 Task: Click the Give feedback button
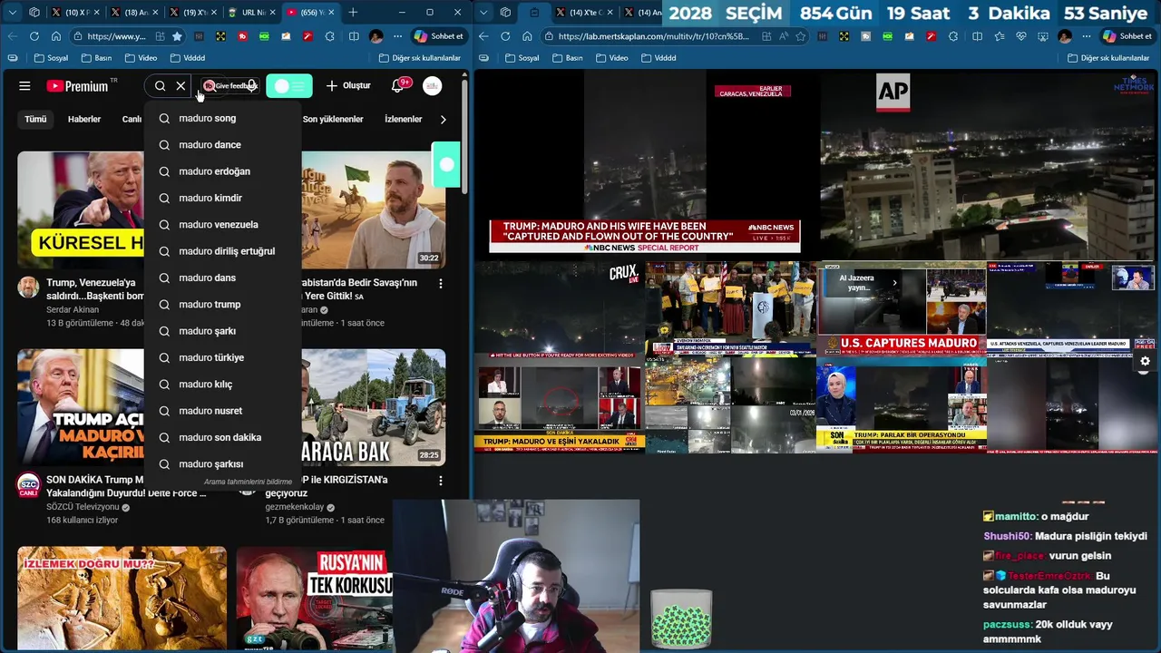click(x=230, y=86)
